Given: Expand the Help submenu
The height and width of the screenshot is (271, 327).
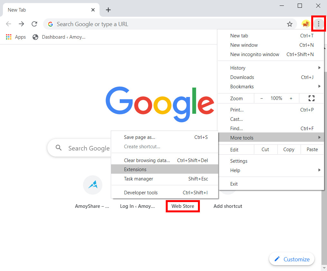Looking at the screenshot, I should 271,170.
